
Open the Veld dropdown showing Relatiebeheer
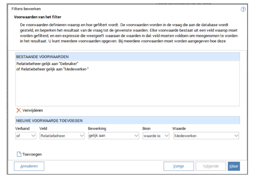pos(81,136)
